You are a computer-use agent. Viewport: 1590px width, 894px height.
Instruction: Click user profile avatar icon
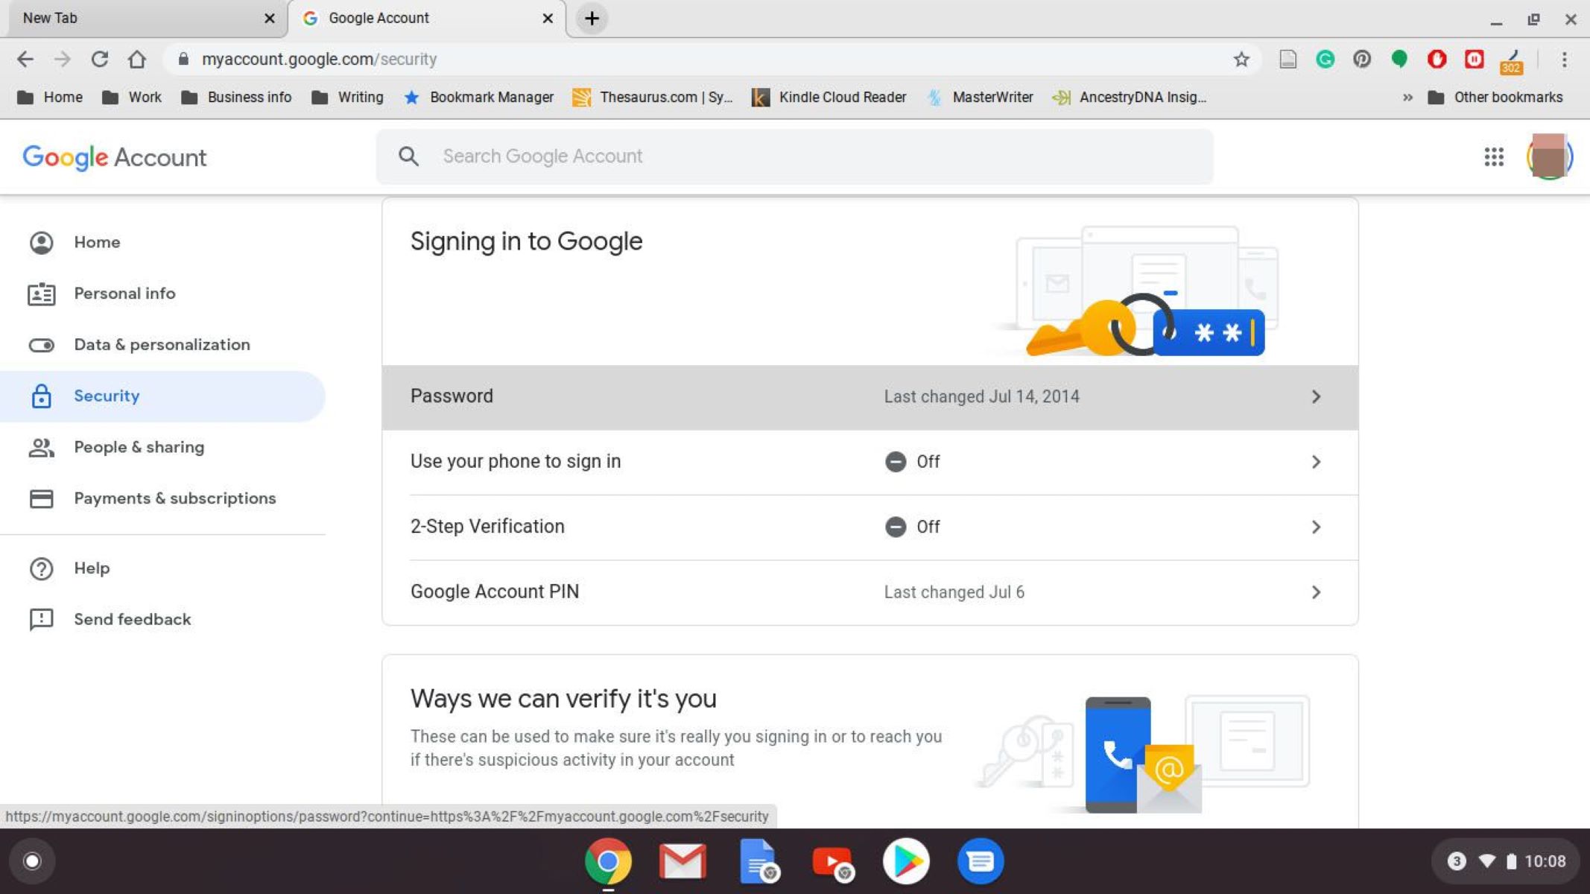pos(1548,156)
